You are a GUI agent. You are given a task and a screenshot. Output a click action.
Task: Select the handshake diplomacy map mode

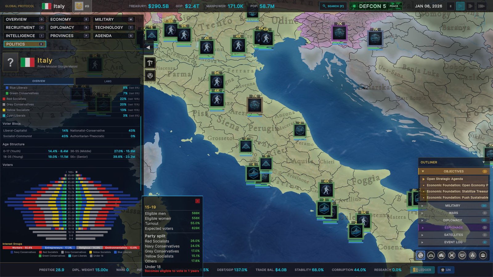click(462, 255)
